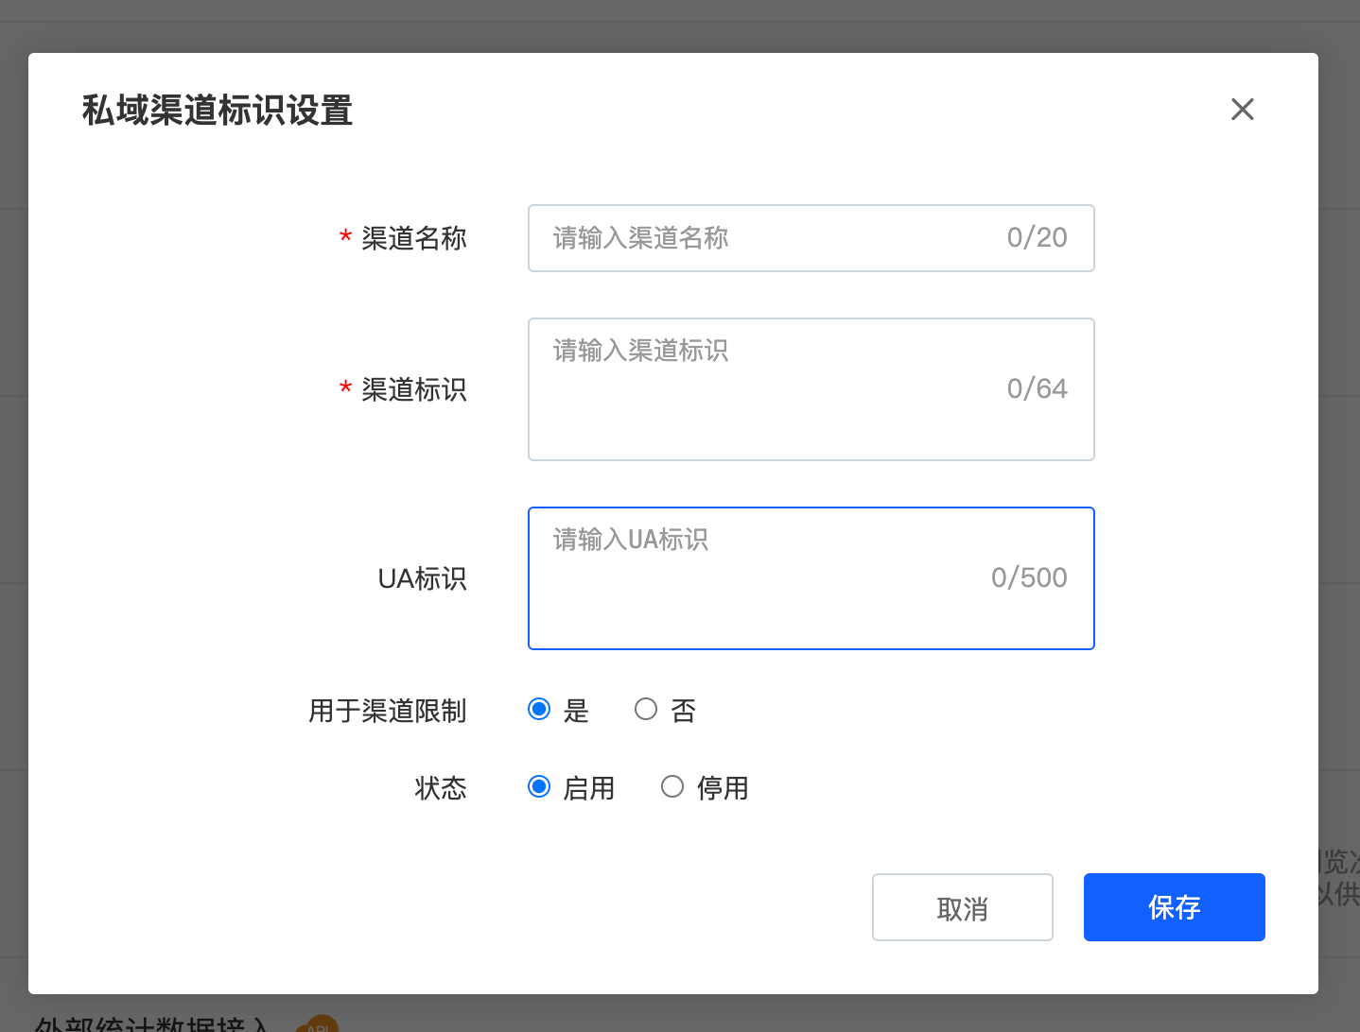
Task: Click the 状态 label text
Action: click(x=441, y=788)
